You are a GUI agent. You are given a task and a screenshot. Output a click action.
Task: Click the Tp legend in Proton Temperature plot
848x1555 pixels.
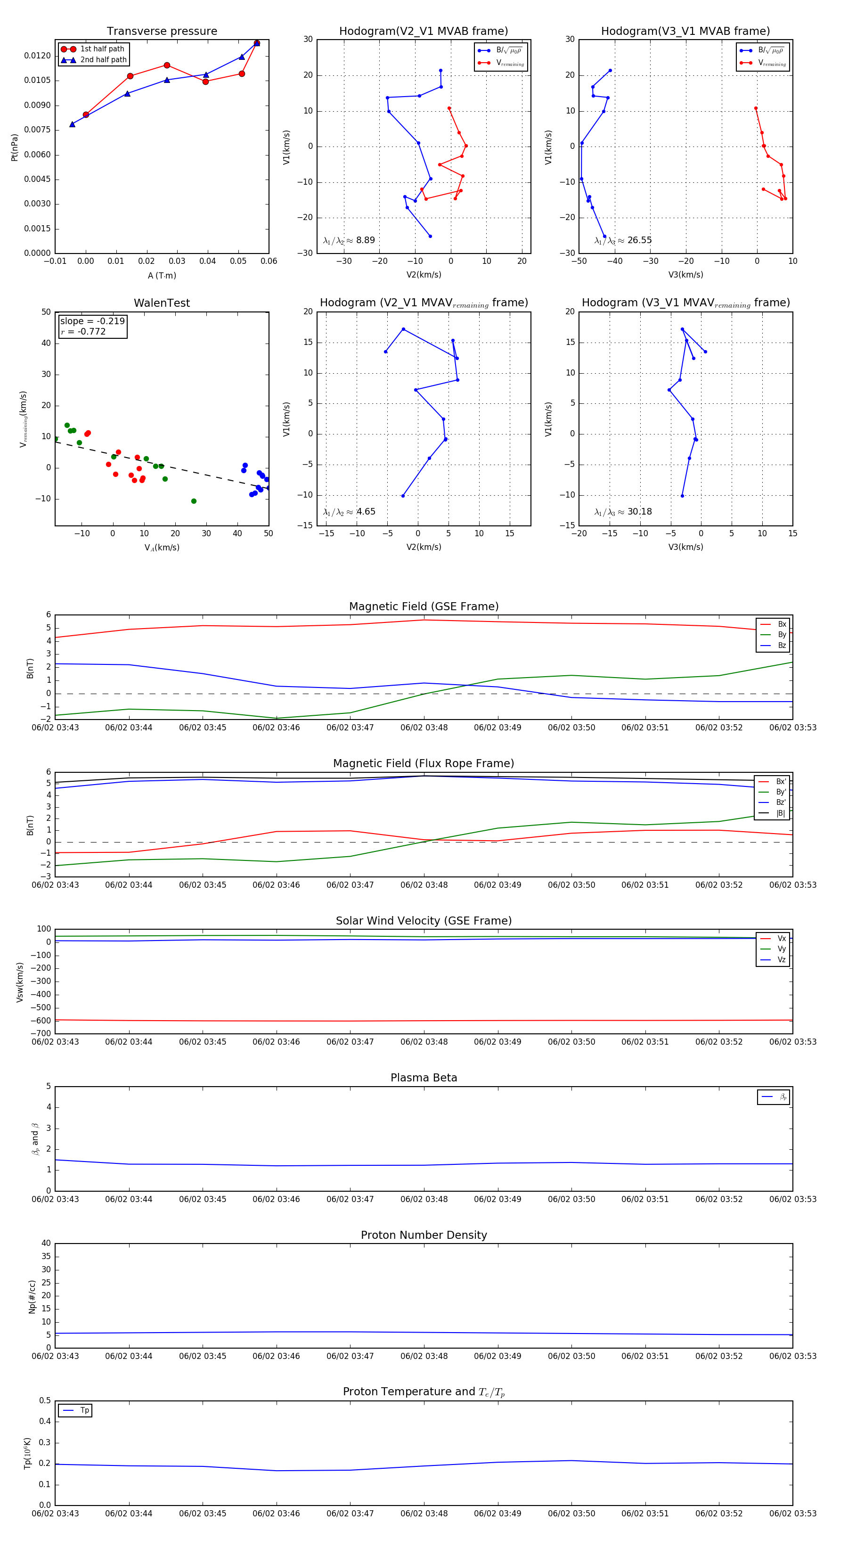click(84, 1410)
